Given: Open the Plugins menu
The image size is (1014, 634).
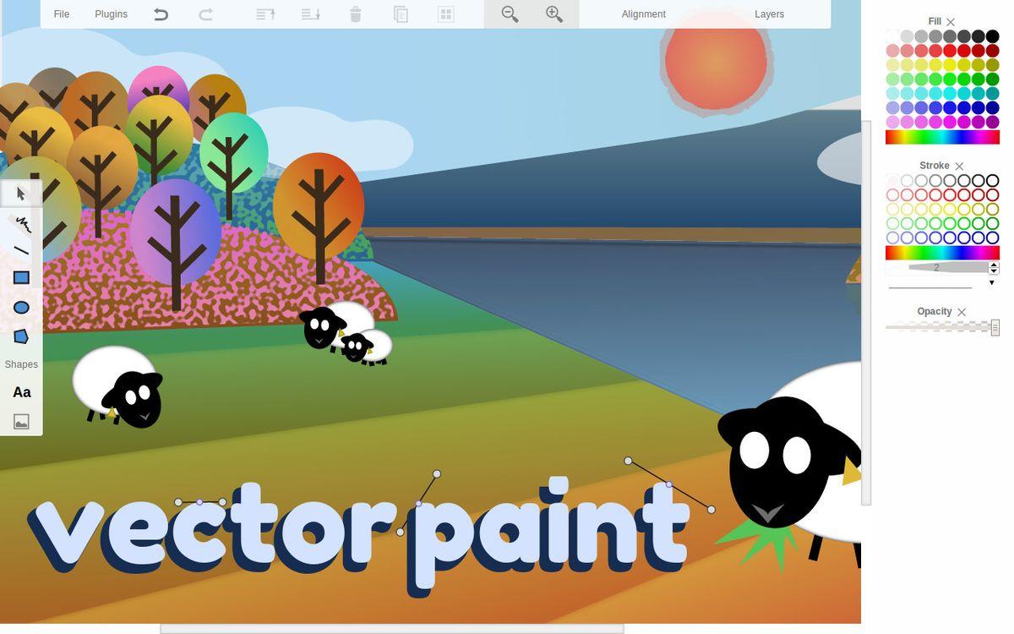Looking at the screenshot, I should [111, 14].
